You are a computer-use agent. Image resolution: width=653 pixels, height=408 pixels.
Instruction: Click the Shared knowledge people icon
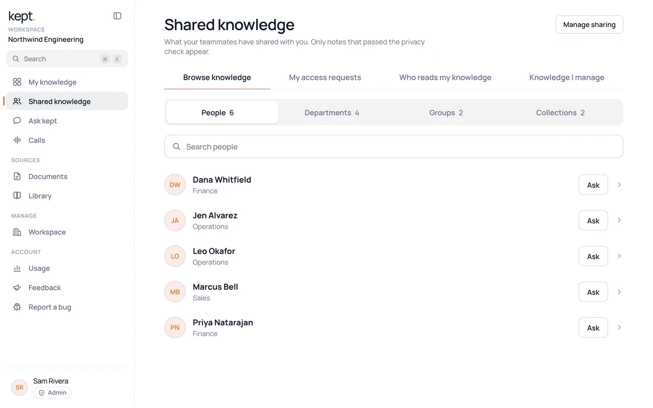click(17, 101)
